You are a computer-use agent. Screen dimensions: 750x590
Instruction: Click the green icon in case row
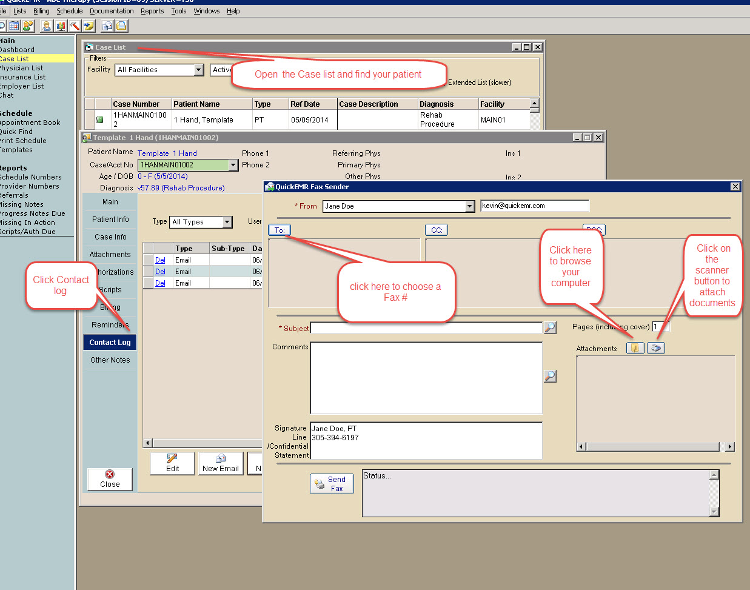pos(100,119)
